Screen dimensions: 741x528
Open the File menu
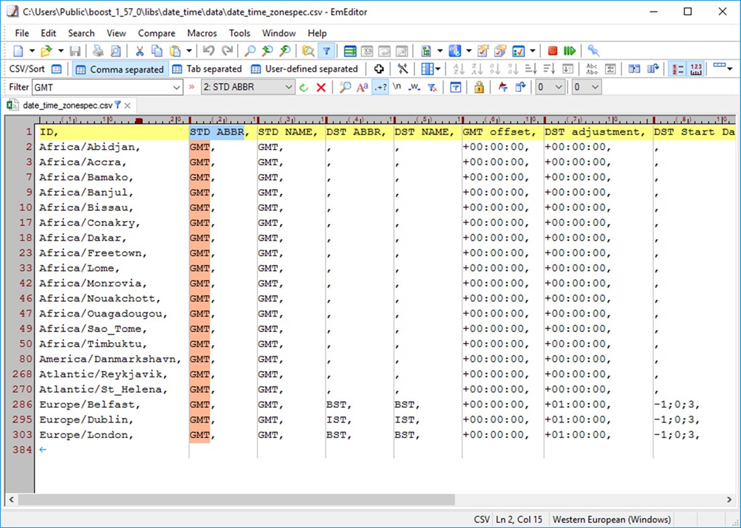click(x=21, y=33)
